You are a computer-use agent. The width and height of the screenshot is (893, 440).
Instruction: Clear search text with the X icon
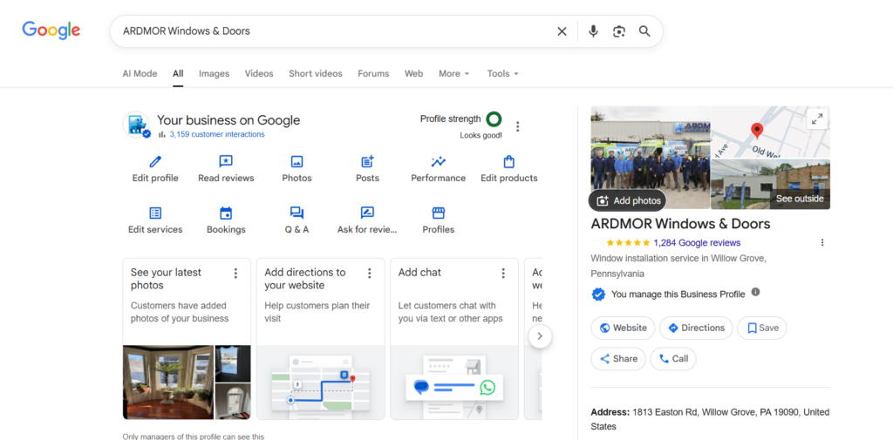[x=562, y=31]
